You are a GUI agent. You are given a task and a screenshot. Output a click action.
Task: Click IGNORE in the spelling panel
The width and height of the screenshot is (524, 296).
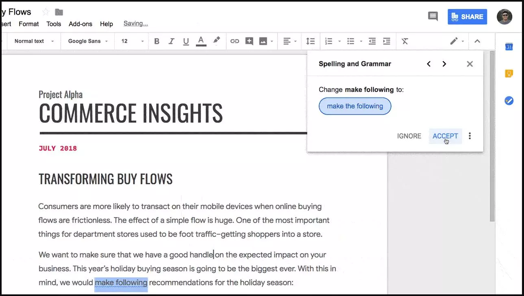409,136
